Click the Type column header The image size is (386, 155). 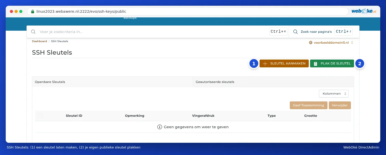tap(272, 116)
